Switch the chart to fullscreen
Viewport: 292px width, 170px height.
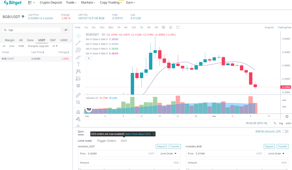[x=178, y=27]
